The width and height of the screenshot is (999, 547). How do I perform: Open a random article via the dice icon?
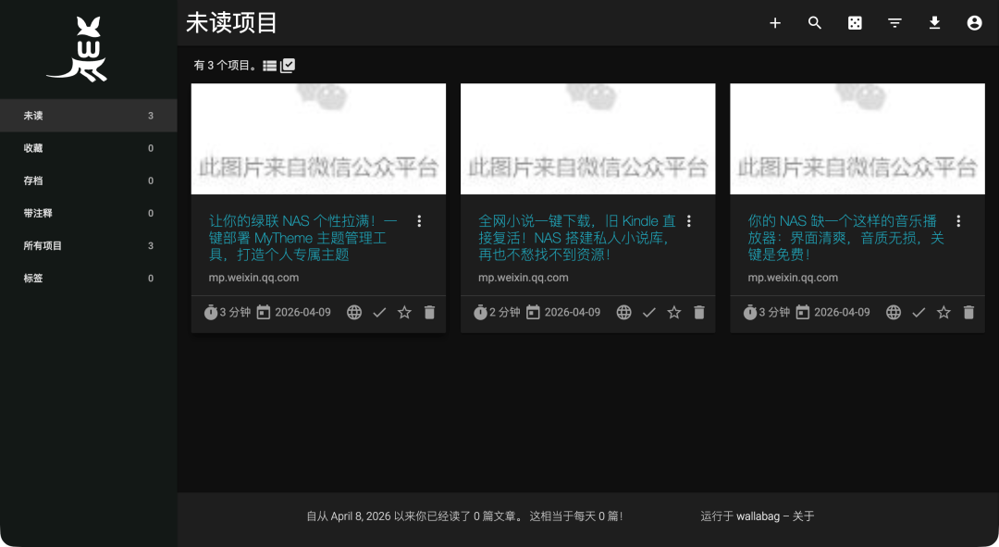pos(855,22)
